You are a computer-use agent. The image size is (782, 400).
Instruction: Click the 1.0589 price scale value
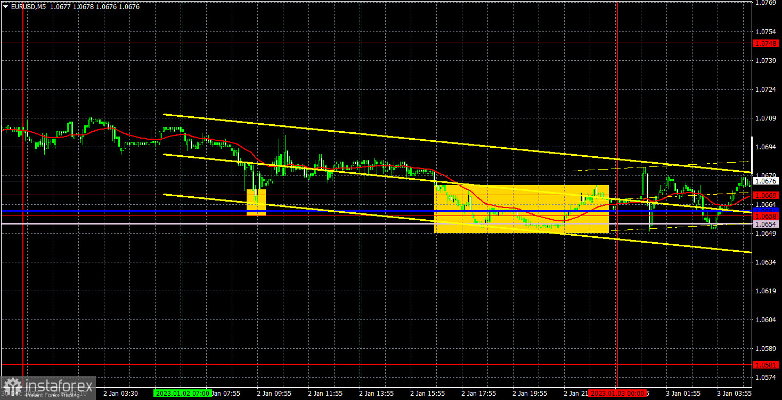click(x=766, y=348)
